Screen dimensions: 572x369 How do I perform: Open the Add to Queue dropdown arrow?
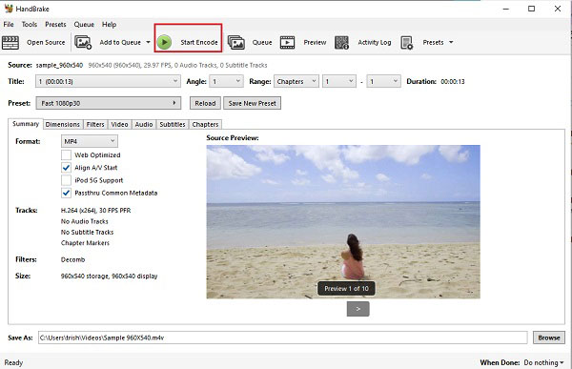point(148,42)
